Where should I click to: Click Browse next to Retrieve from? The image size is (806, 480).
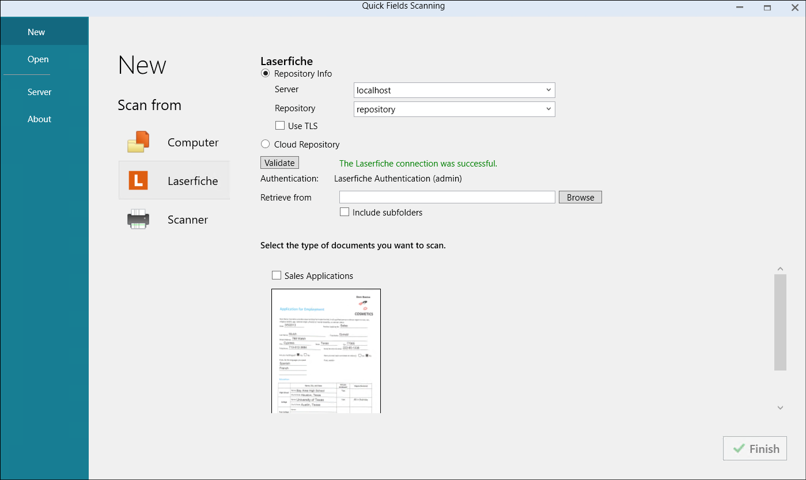580,197
